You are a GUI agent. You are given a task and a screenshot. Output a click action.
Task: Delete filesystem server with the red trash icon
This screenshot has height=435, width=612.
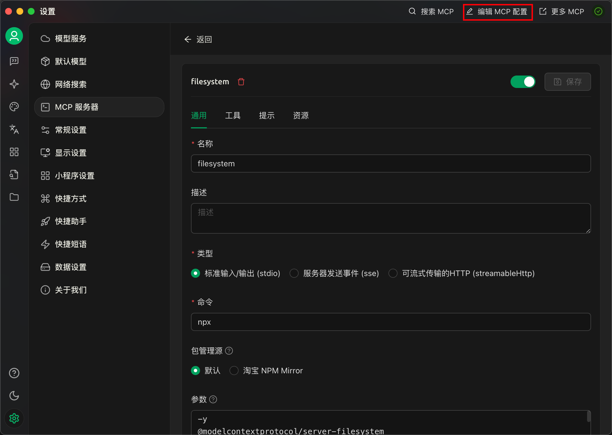coord(241,82)
